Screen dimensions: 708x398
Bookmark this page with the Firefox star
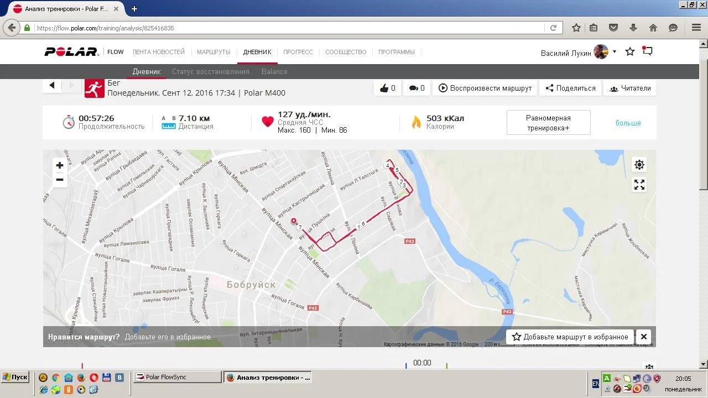pyautogui.click(x=576, y=28)
